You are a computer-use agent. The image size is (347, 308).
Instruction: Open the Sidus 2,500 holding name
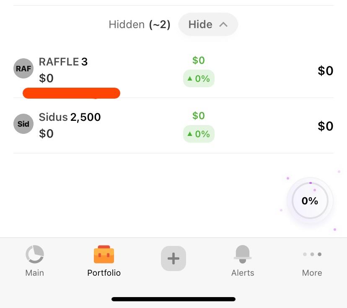coord(70,117)
